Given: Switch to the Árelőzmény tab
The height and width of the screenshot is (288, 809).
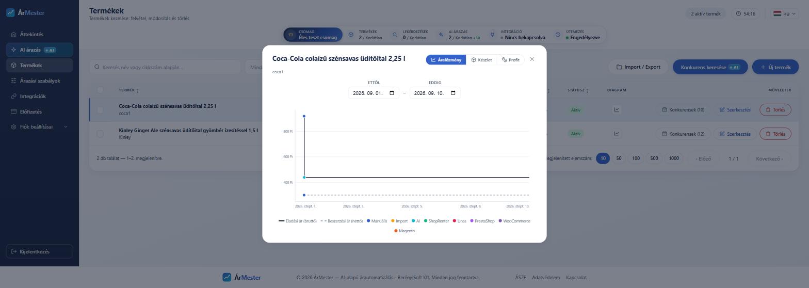Looking at the screenshot, I should (x=446, y=60).
